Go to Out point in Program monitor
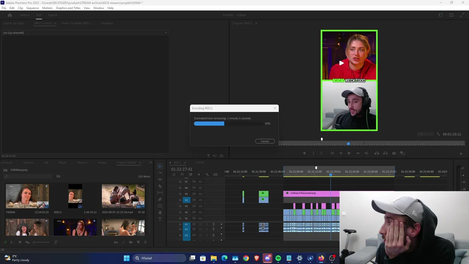The image size is (469, 264). tap(366, 153)
